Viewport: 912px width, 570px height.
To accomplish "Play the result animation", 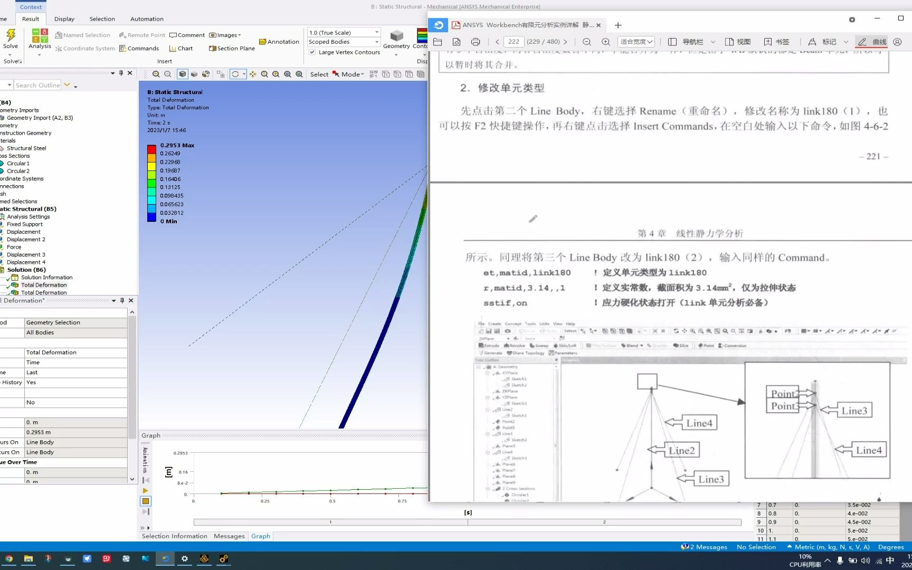I will coord(146,490).
